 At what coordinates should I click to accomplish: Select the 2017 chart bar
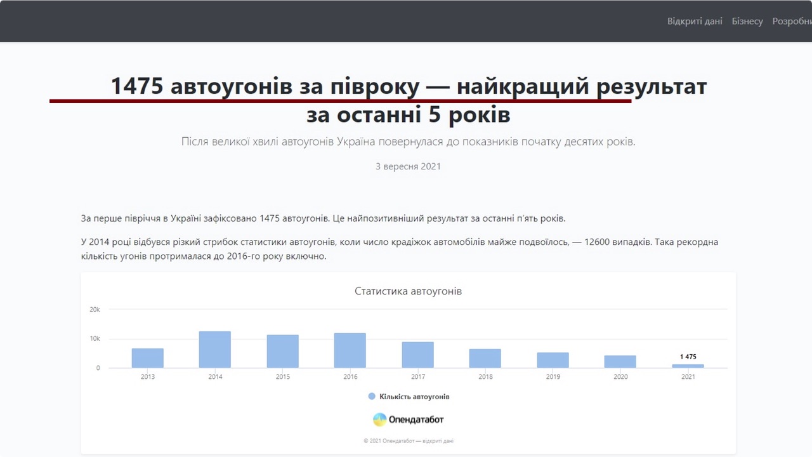[418, 355]
